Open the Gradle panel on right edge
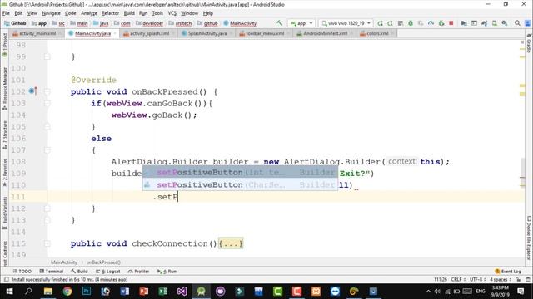Image resolution: width=533 pixels, height=299 pixels. pos(529,43)
